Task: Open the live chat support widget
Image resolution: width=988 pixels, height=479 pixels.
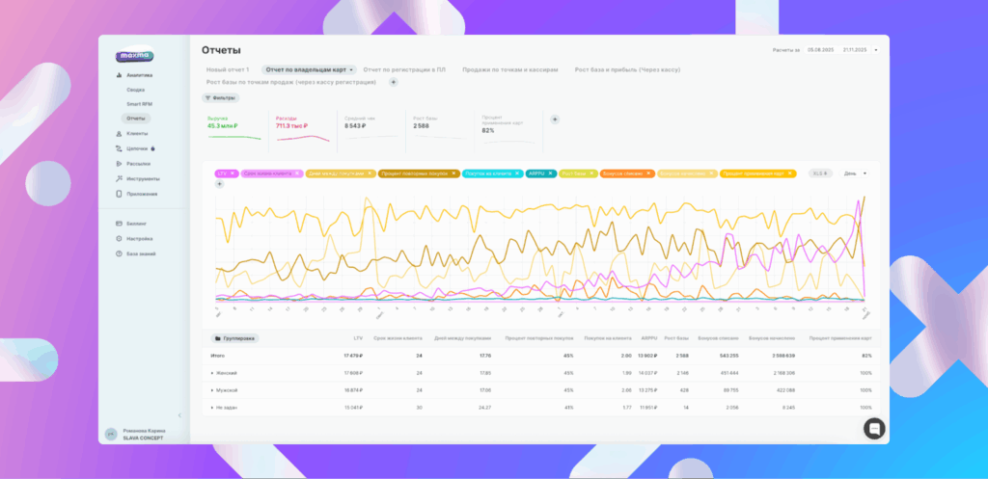Action: pos(874,429)
